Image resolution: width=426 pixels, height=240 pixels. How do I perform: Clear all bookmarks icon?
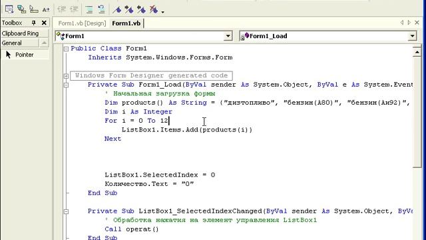[x=154, y=9]
